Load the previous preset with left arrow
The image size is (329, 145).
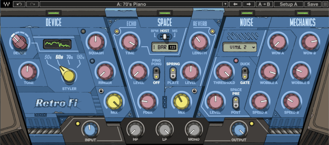coord(235,4)
